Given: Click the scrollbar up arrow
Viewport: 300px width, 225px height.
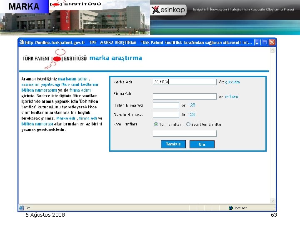Looking at the screenshot, I should tap(272, 50).
